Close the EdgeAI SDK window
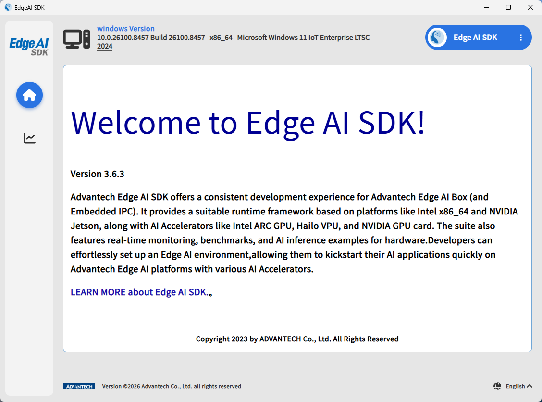The height and width of the screenshot is (402, 542). click(530, 7)
